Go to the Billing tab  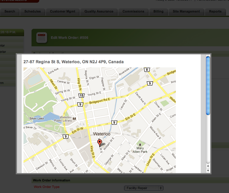(159, 12)
